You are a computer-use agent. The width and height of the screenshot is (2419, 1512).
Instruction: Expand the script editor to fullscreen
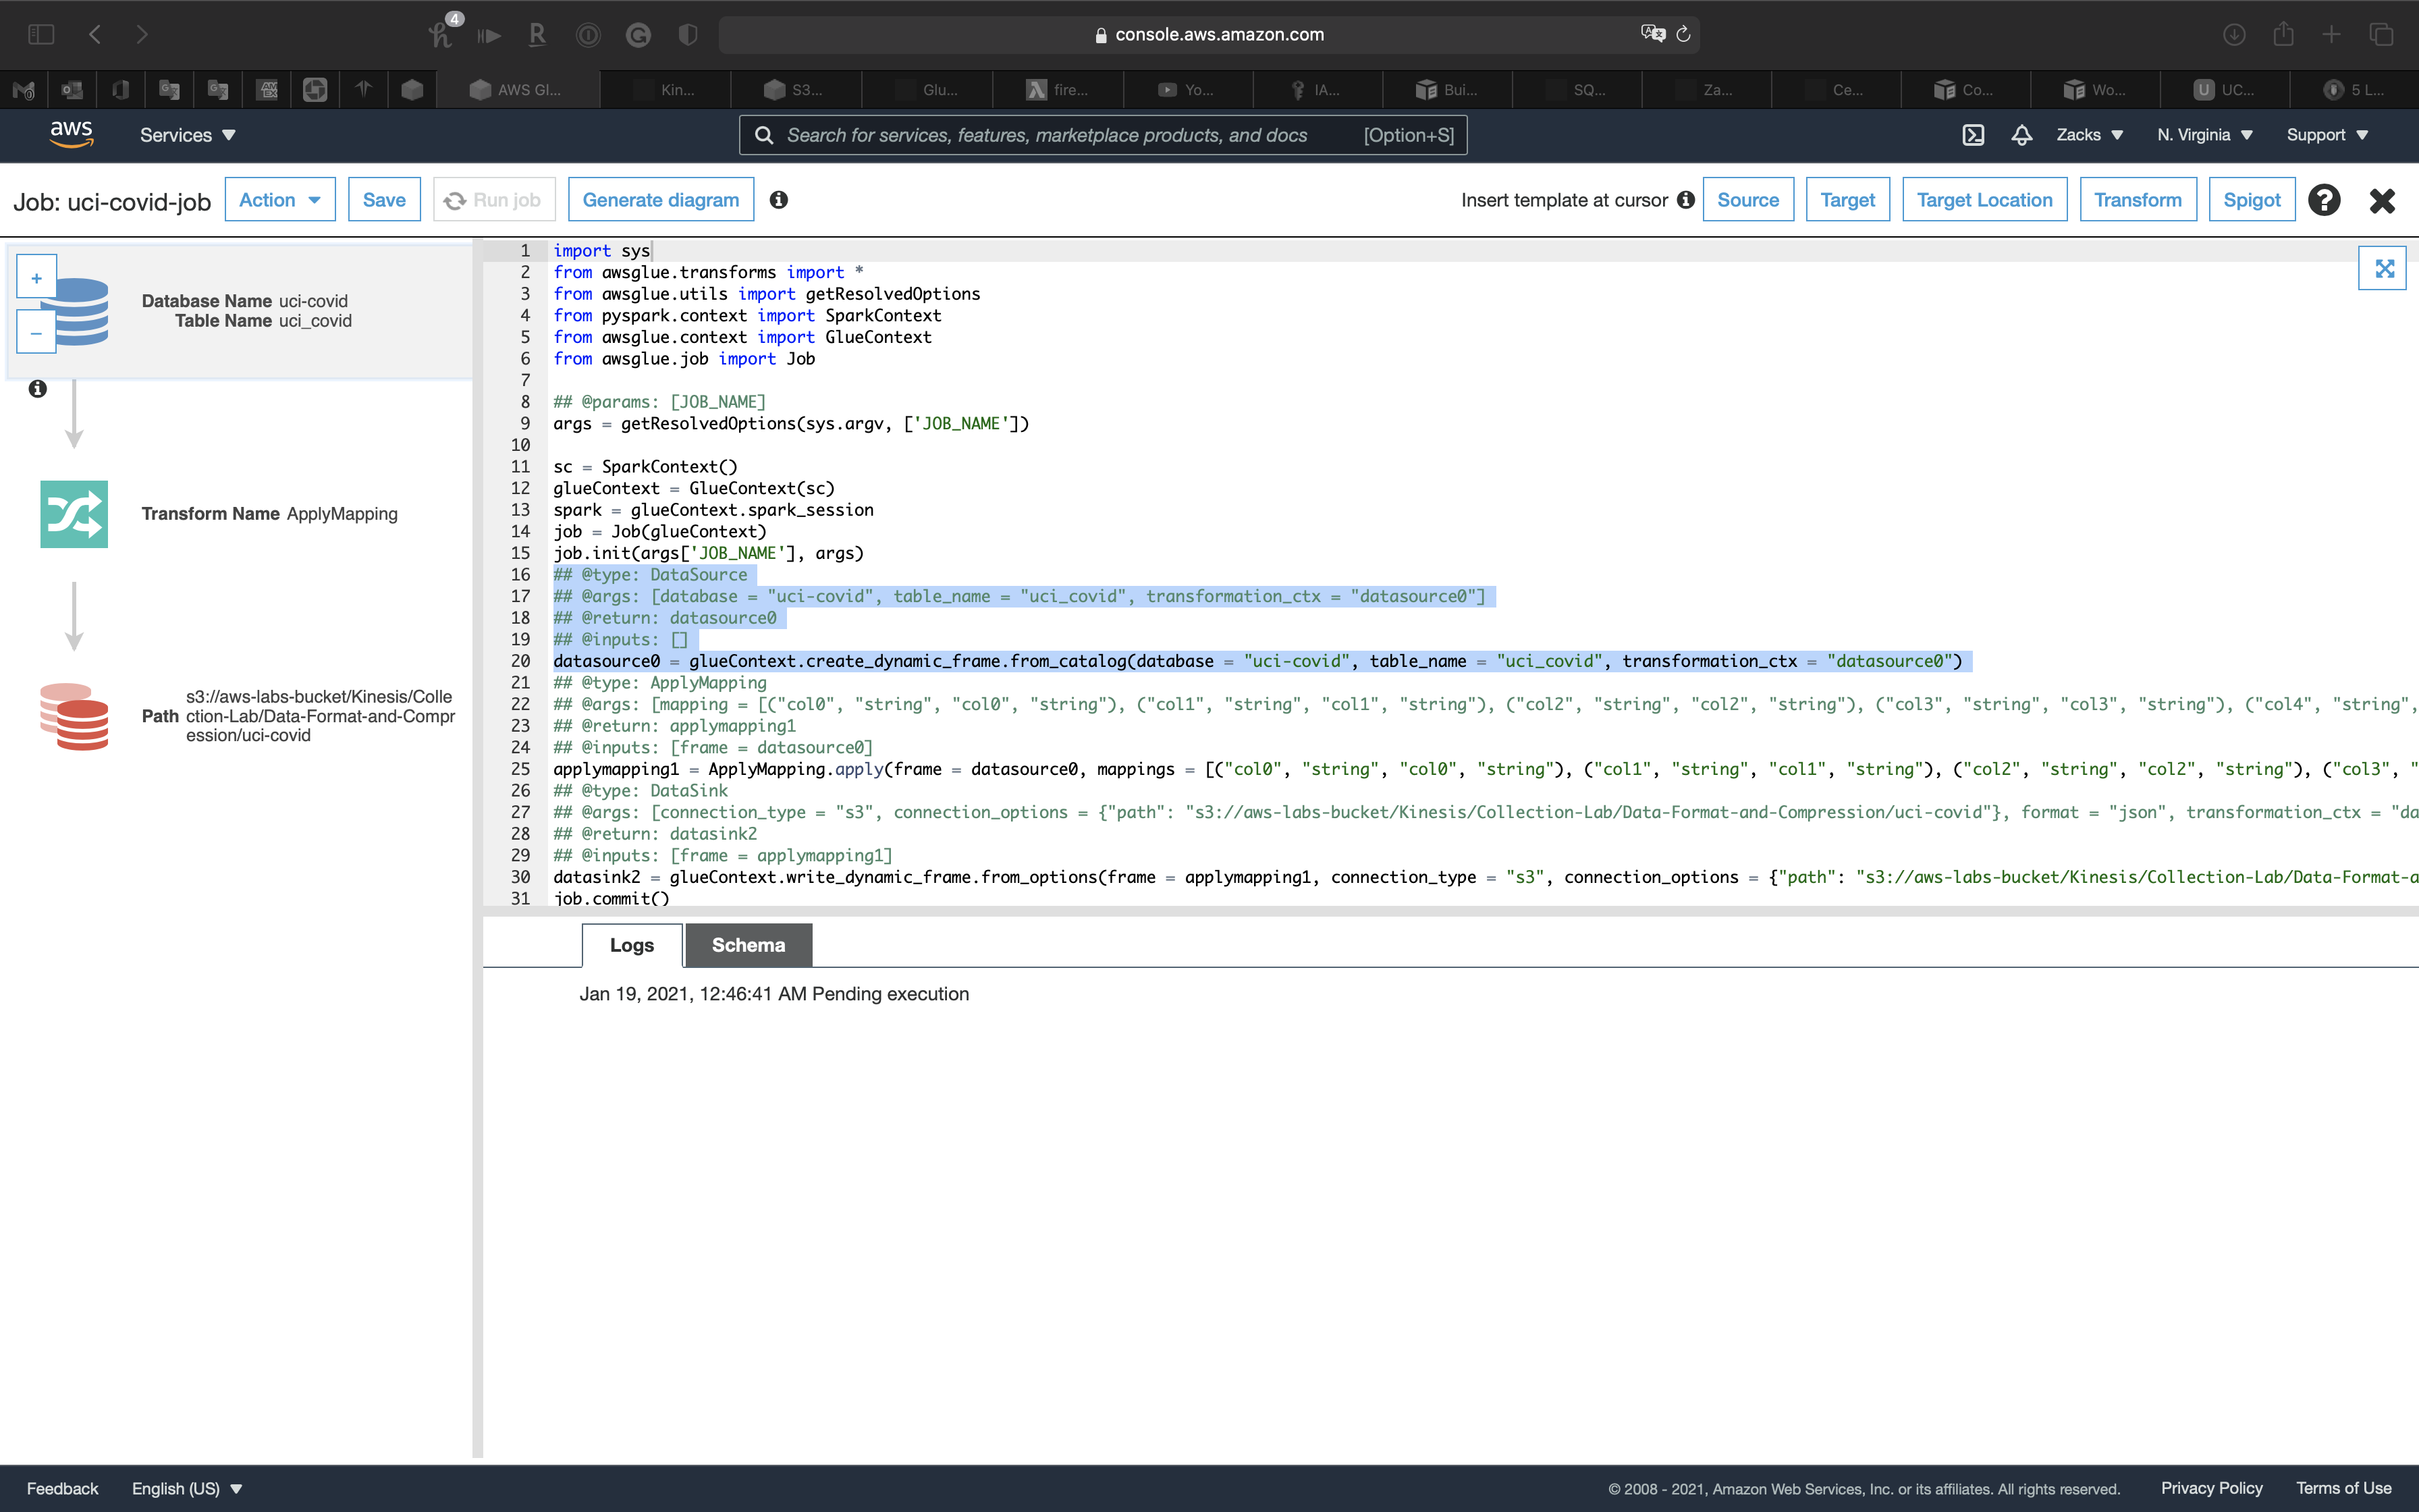(x=2384, y=268)
